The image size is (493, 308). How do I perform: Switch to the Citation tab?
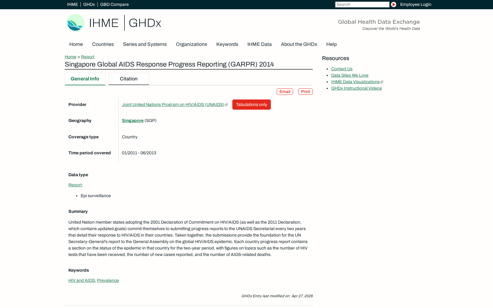tap(129, 79)
